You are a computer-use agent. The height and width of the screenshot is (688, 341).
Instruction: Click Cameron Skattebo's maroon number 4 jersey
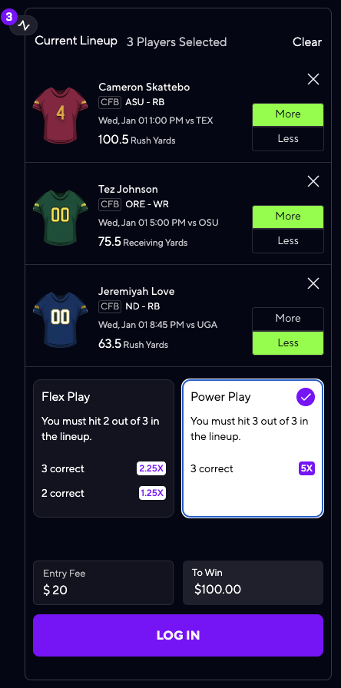[x=60, y=114]
